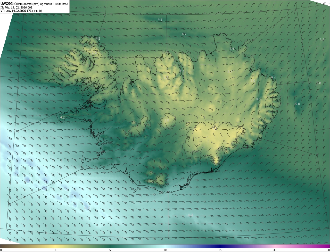Click the '10' tick on the color scale
330x252 pixels.
[165, 250]
